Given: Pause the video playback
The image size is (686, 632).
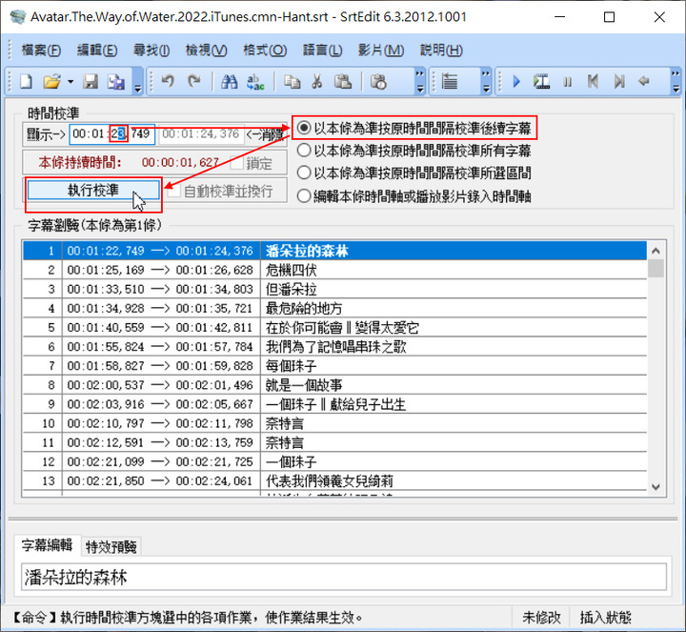Looking at the screenshot, I should click(x=568, y=82).
